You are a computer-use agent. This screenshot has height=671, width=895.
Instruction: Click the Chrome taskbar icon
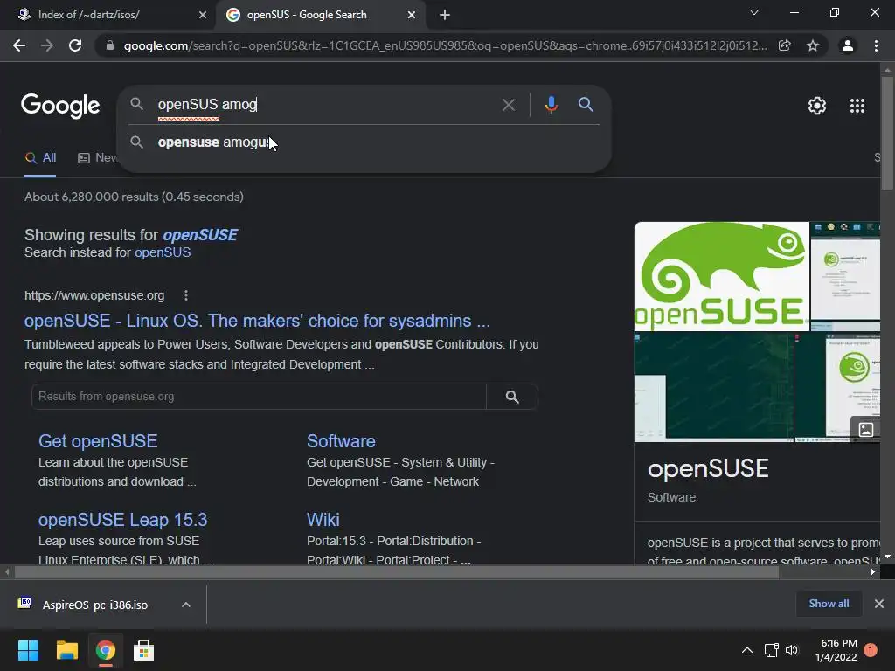tap(106, 650)
